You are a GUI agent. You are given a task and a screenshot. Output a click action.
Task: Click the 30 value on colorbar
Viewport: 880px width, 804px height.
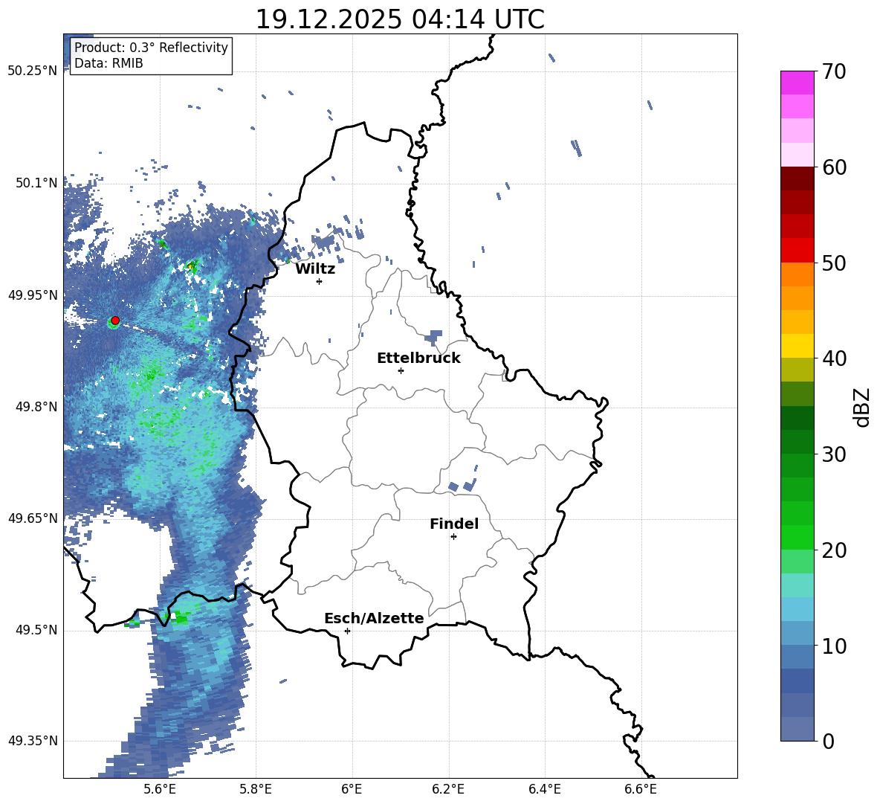tap(835, 454)
